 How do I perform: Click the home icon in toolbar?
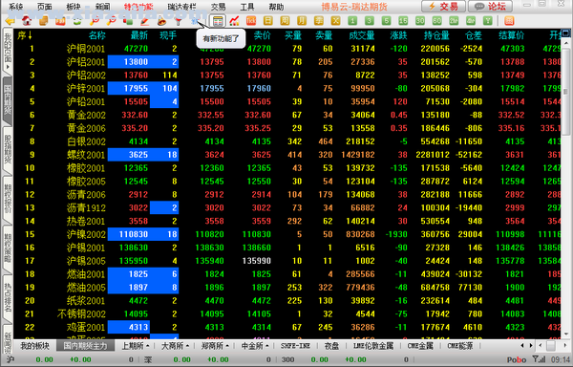(27, 21)
